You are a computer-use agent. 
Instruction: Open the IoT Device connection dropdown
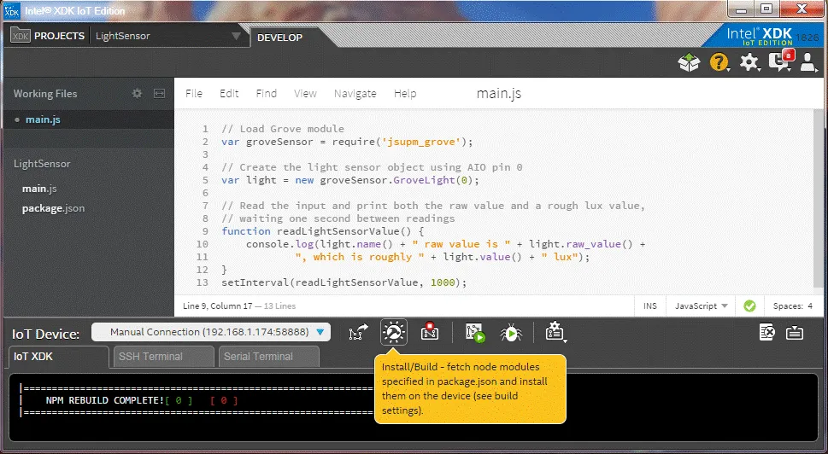pos(210,332)
